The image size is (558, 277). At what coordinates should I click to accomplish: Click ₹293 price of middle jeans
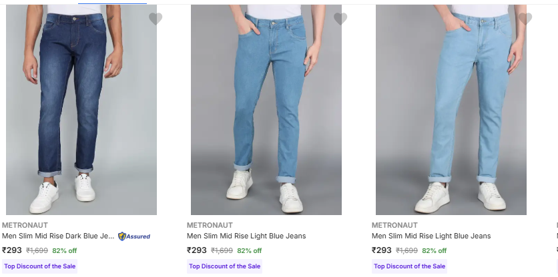pyautogui.click(x=197, y=251)
